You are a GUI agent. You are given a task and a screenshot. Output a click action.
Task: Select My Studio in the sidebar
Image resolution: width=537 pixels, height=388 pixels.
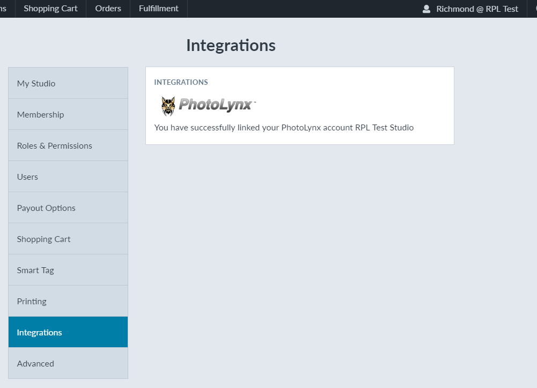click(x=68, y=83)
